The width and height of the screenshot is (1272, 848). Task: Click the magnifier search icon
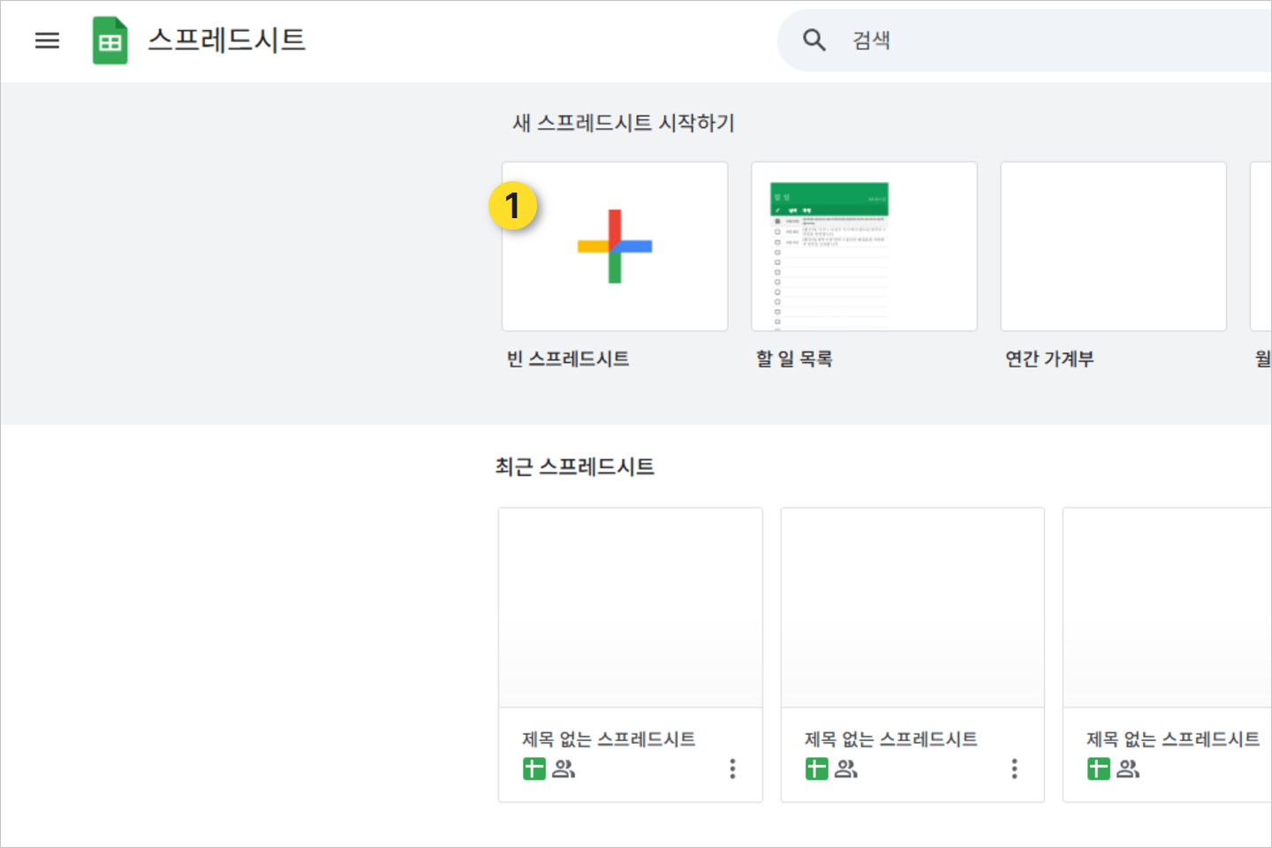[x=814, y=40]
